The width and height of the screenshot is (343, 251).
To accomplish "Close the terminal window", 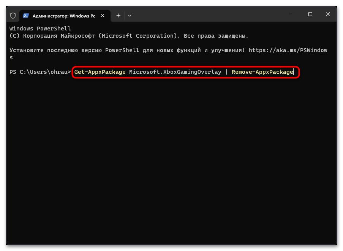I will (x=328, y=14).
